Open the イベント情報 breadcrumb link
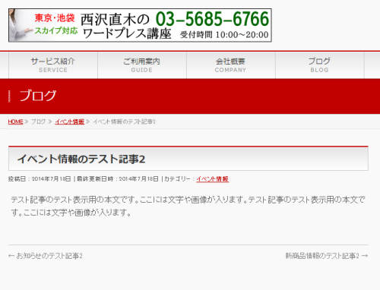This screenshot has width=380, height=290. 69,121
